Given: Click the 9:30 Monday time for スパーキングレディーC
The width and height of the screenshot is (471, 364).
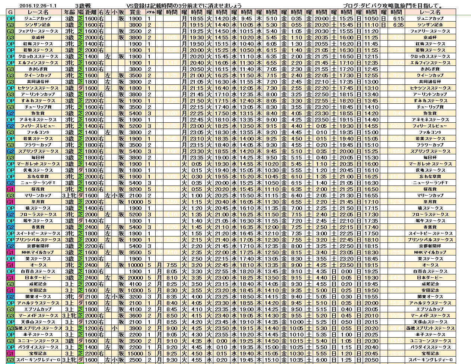Looking at the screenshot, I should 172,360.
